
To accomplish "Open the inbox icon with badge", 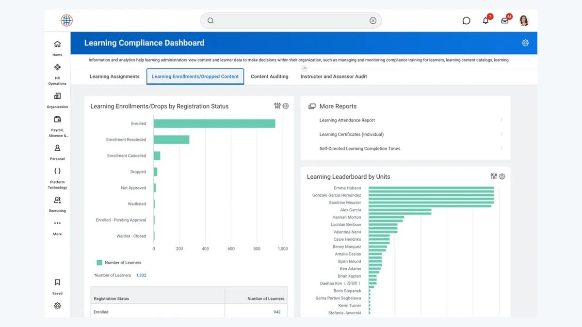I will pyautogui.click(x=505, y=21).
